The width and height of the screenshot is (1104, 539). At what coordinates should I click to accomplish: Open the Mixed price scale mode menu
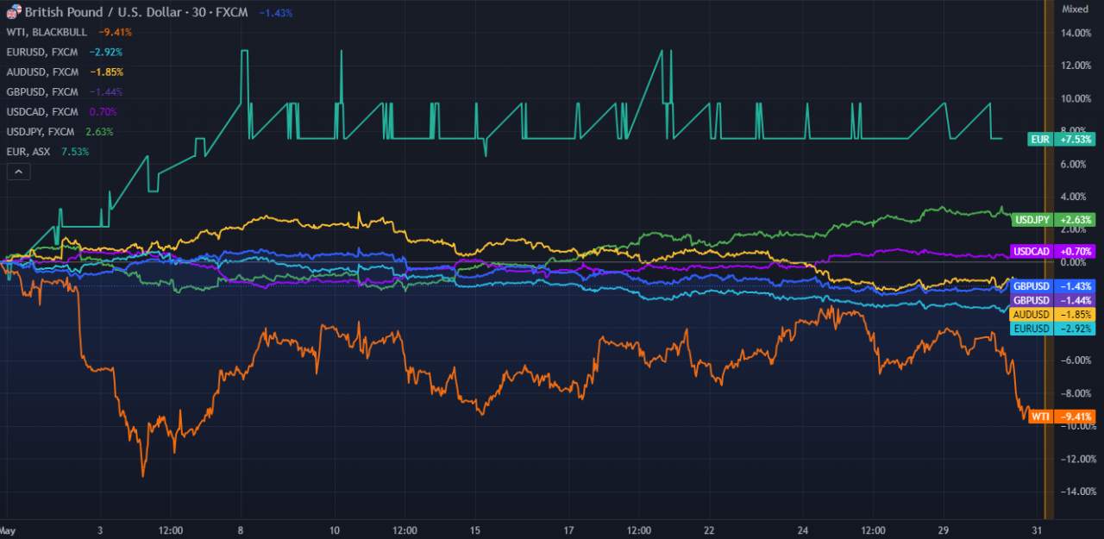[1075, 9]
